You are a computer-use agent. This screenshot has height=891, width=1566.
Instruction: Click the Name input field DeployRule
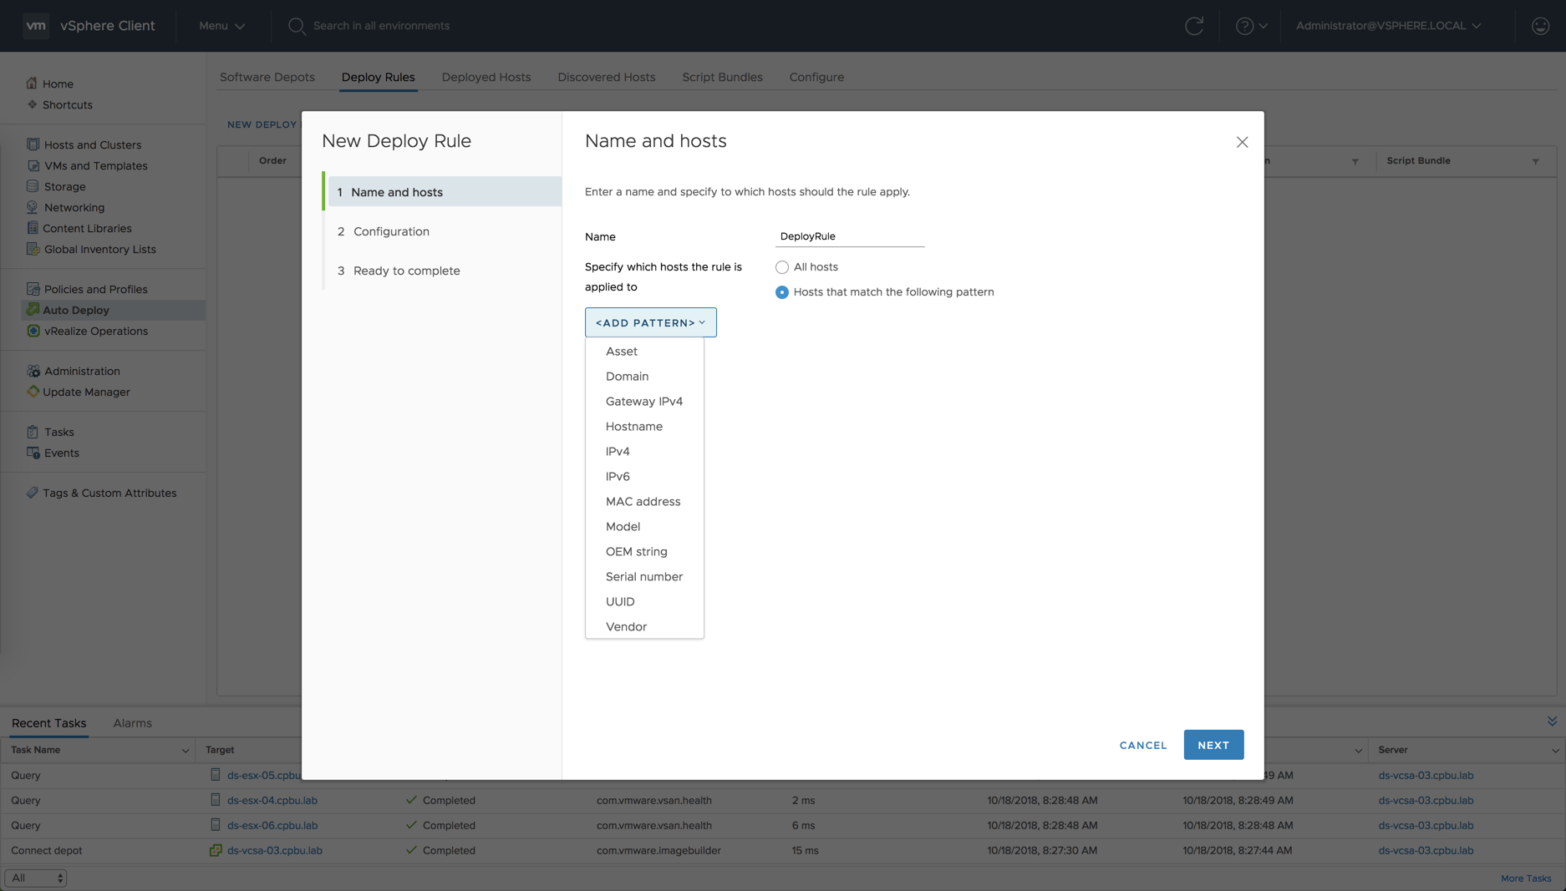coord(850,236)
